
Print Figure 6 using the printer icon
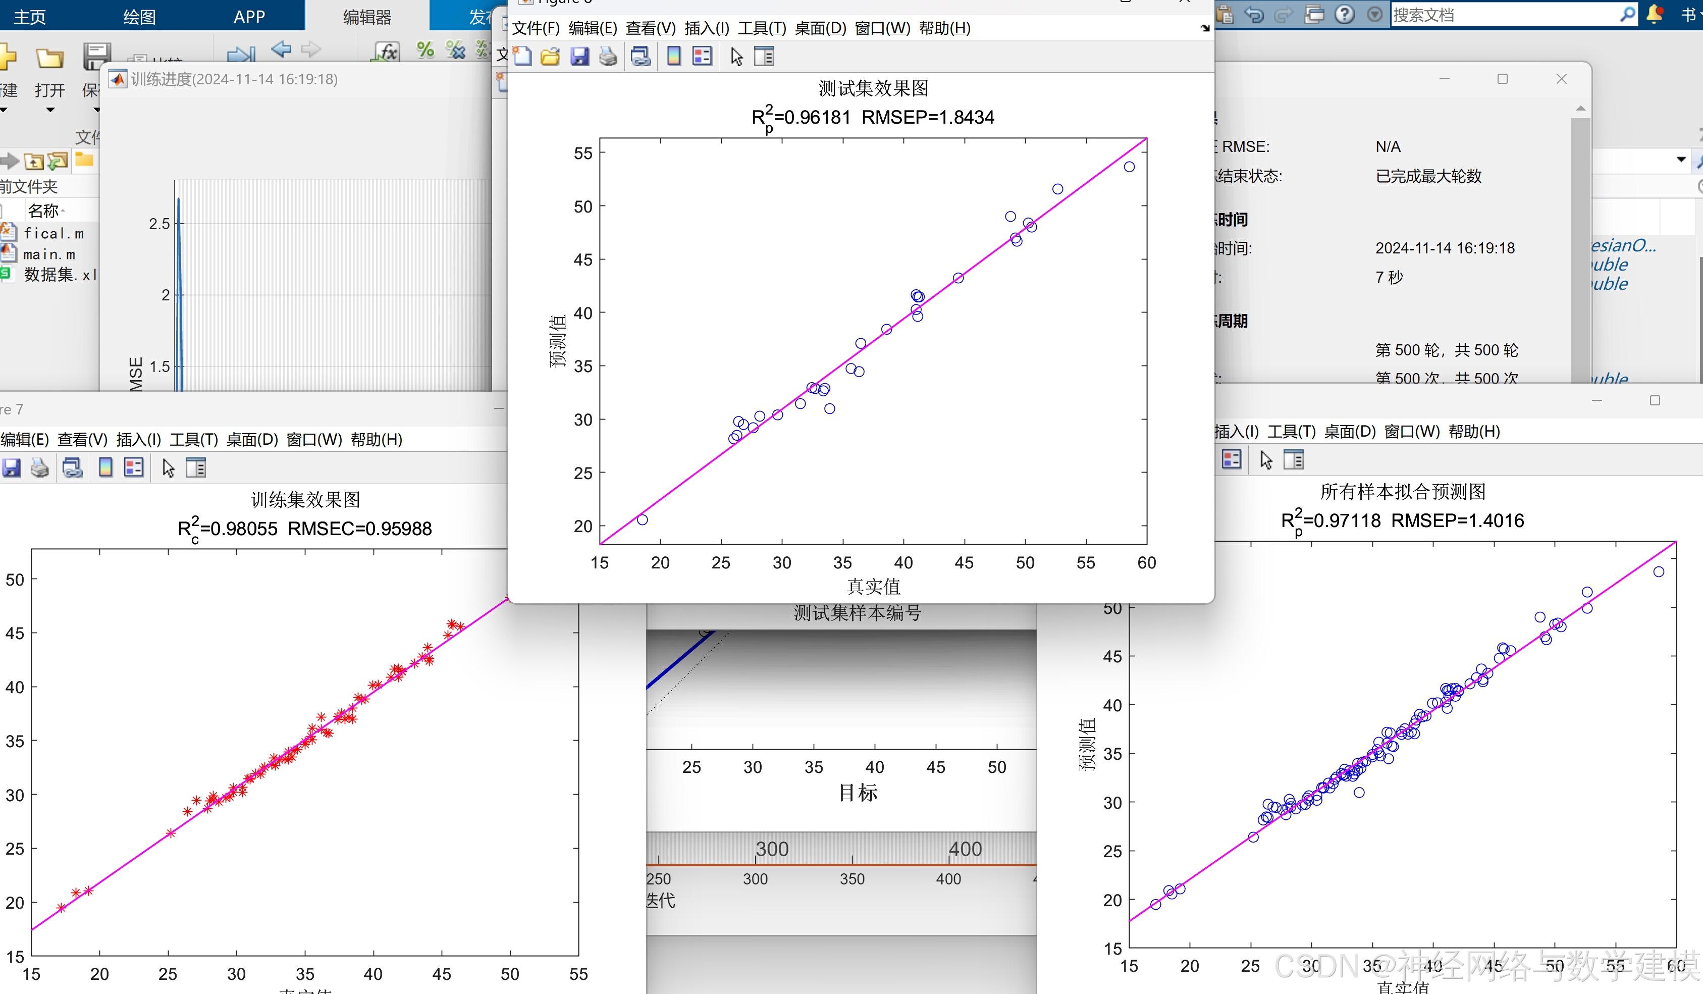[608, 57]
